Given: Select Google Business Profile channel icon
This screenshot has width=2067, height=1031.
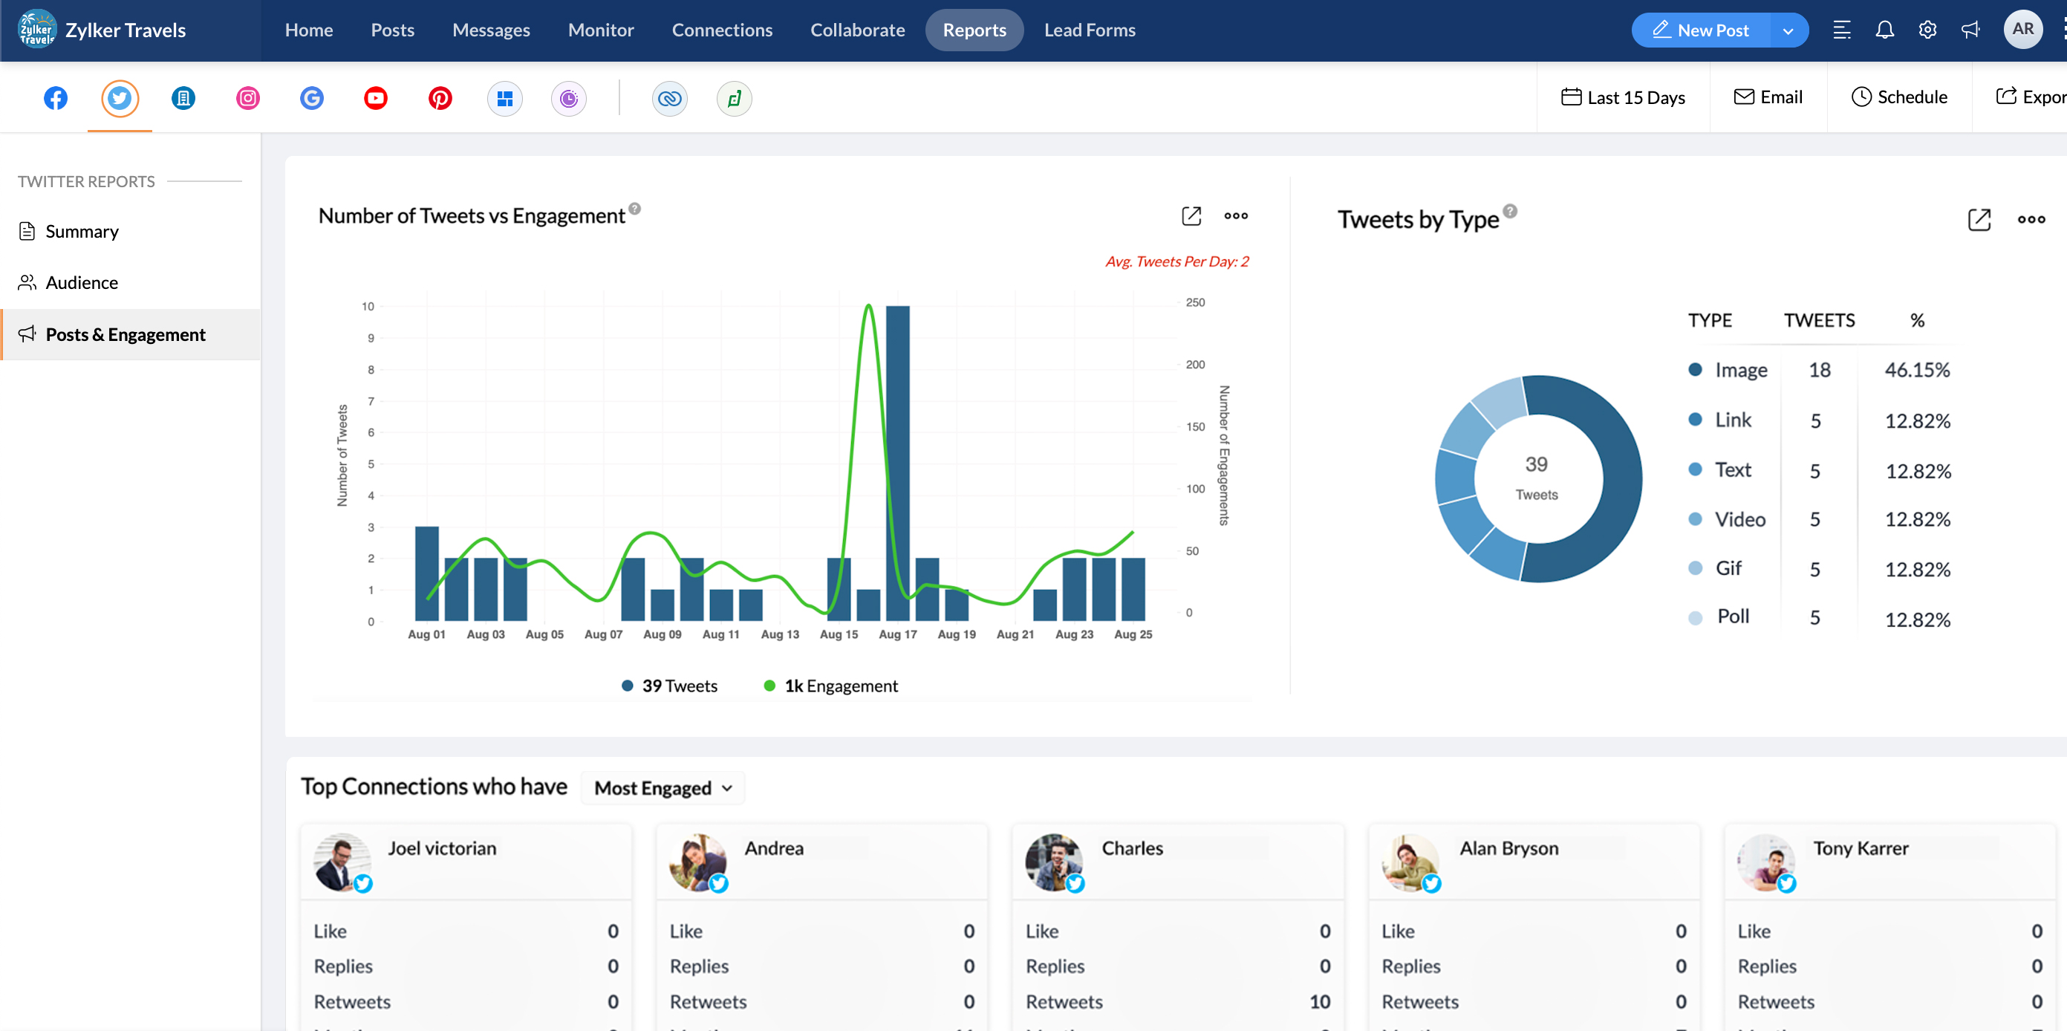Looking at the screenshot, I should pyautogui.click(x=311, y=98).
